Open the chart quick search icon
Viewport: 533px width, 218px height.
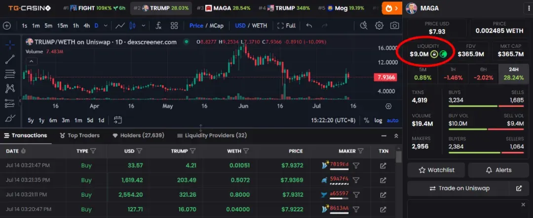point(364,26)
